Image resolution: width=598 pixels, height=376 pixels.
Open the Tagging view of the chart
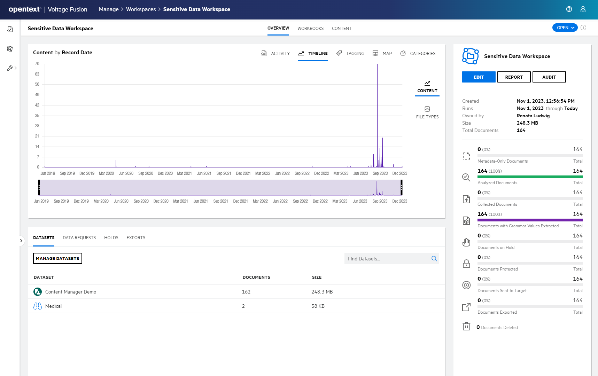click(350, 53)
